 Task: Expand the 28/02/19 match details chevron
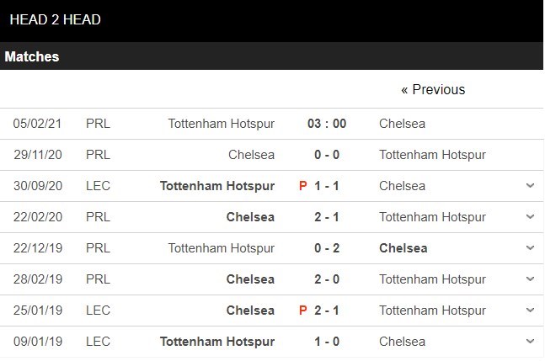pyautogui.click(x=530, y=279)
